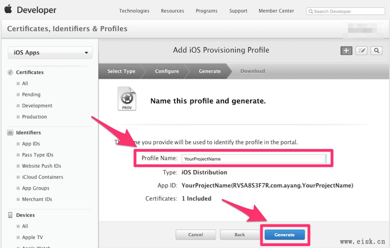Click the 1 Included certificates text

tap(197, 199)
